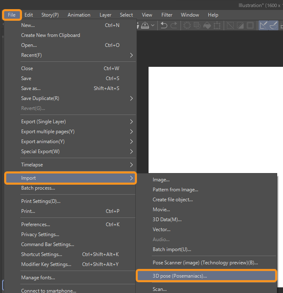Import Image... from submenu
Image resolution: width=283 pixels, height=293 pixels.
click(207, 180)
